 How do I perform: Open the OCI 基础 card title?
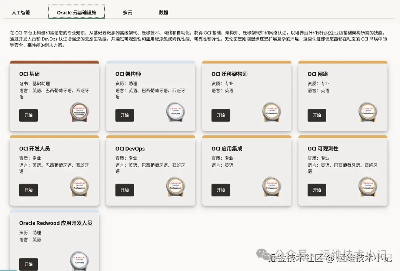pos(29,74)
